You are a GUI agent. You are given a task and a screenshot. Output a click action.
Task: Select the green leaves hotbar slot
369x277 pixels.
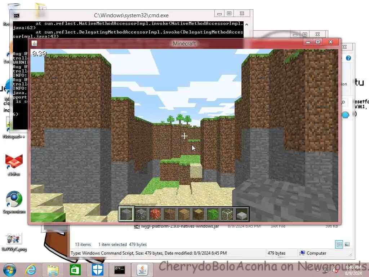(x=213, y=214)
